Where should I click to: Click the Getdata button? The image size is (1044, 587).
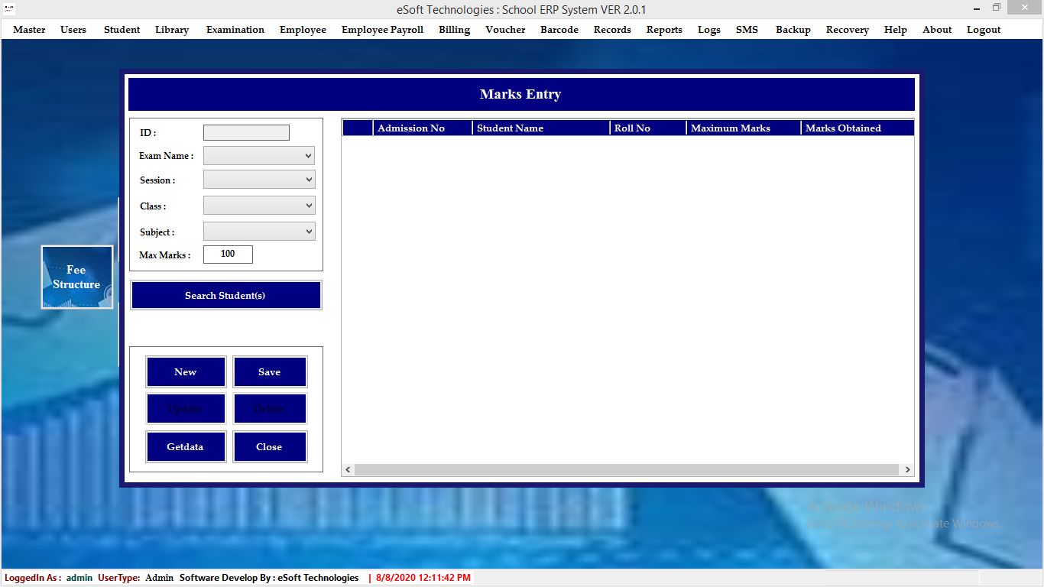click(186, 447)
